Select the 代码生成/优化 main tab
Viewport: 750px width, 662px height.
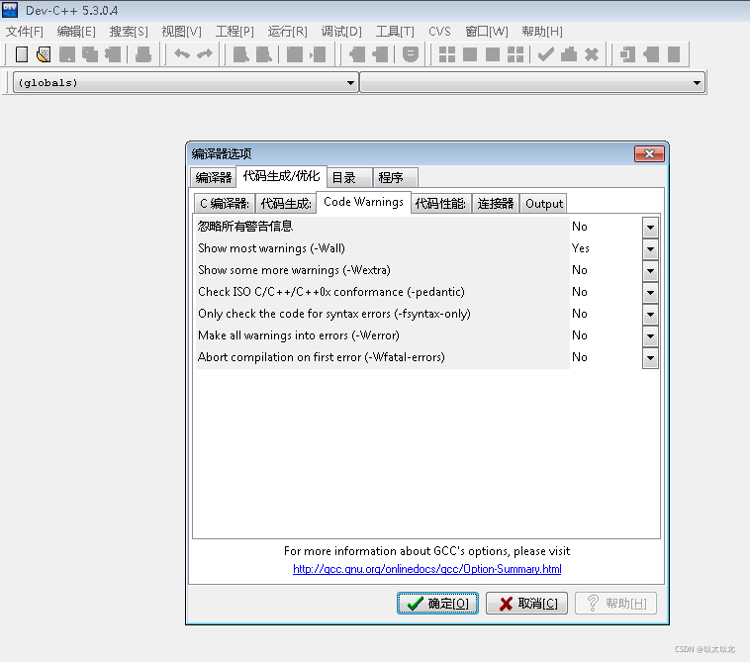pos(281,176)
